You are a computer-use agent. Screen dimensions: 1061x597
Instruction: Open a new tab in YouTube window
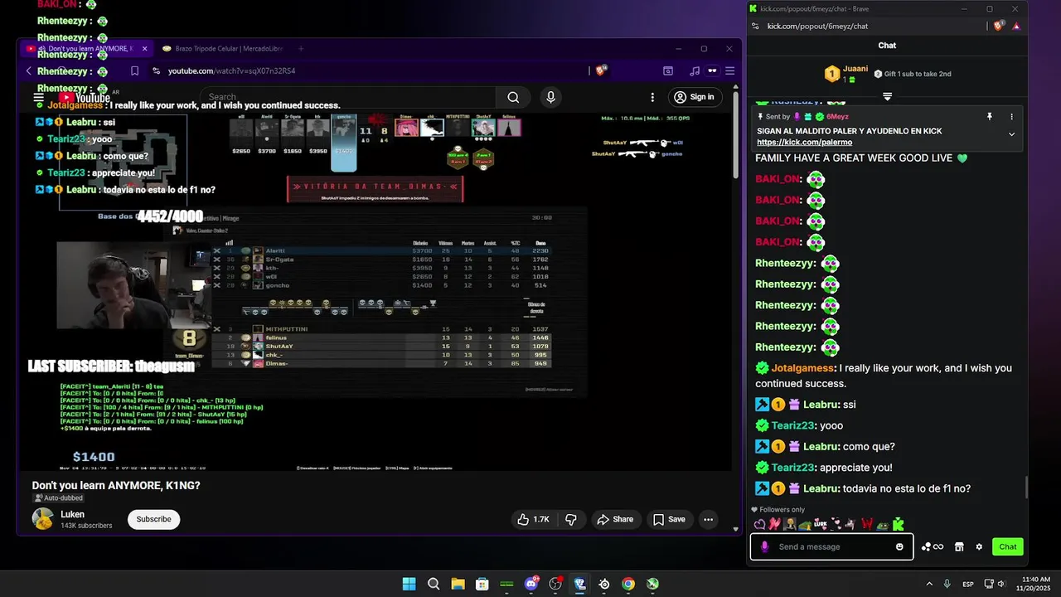301,49
